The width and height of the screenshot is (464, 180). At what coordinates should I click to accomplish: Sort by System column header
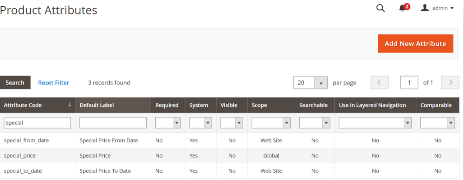pyautogui.click(x=201, y=105)
